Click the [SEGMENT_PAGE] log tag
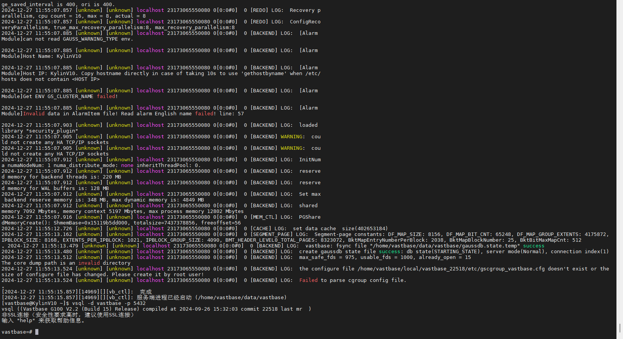The height and width of the screenshot is (339, 623). coord(272,234)
